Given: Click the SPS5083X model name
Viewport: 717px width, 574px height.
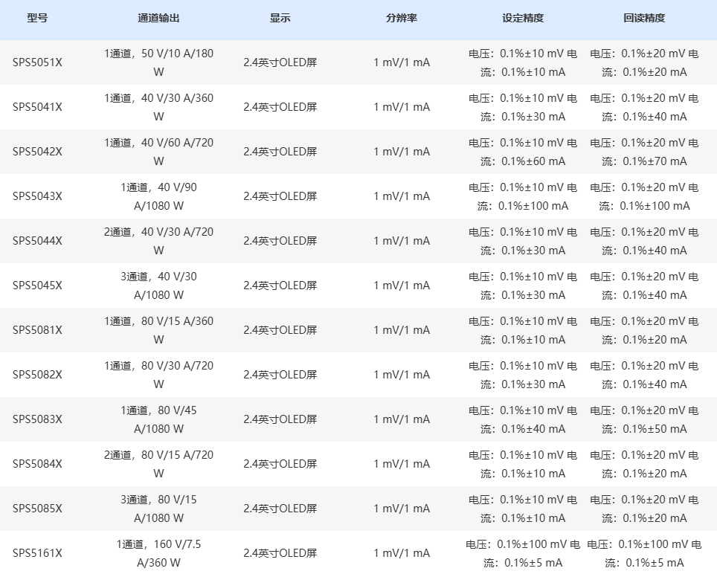Looking at the screenshot, I should tap(37, 419).
